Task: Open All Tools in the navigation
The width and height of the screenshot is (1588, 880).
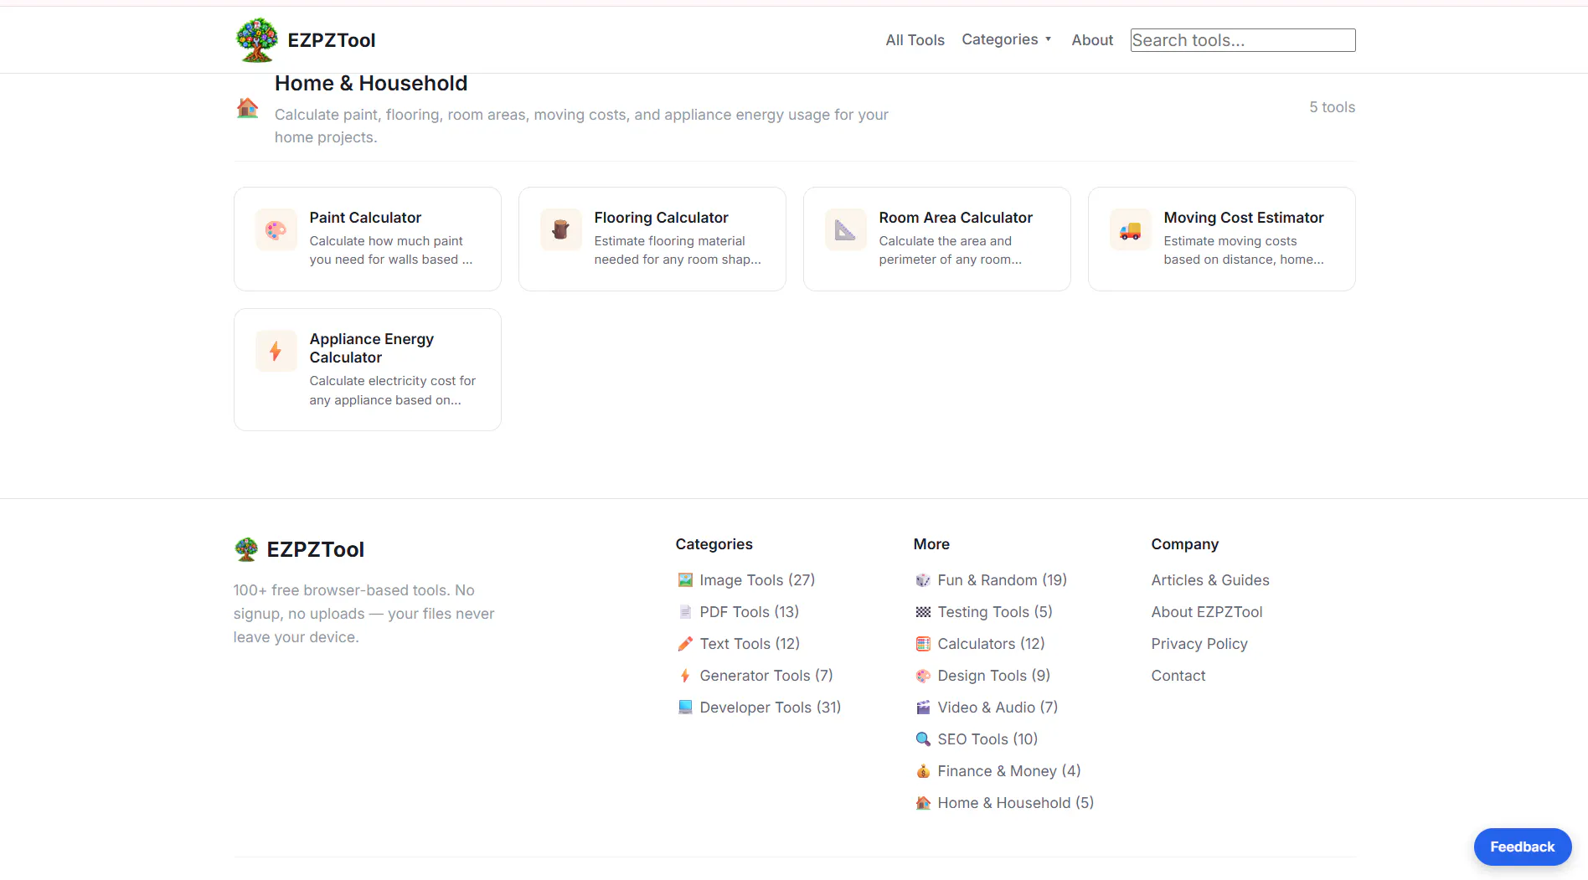Action: click(x=915, y=40)
